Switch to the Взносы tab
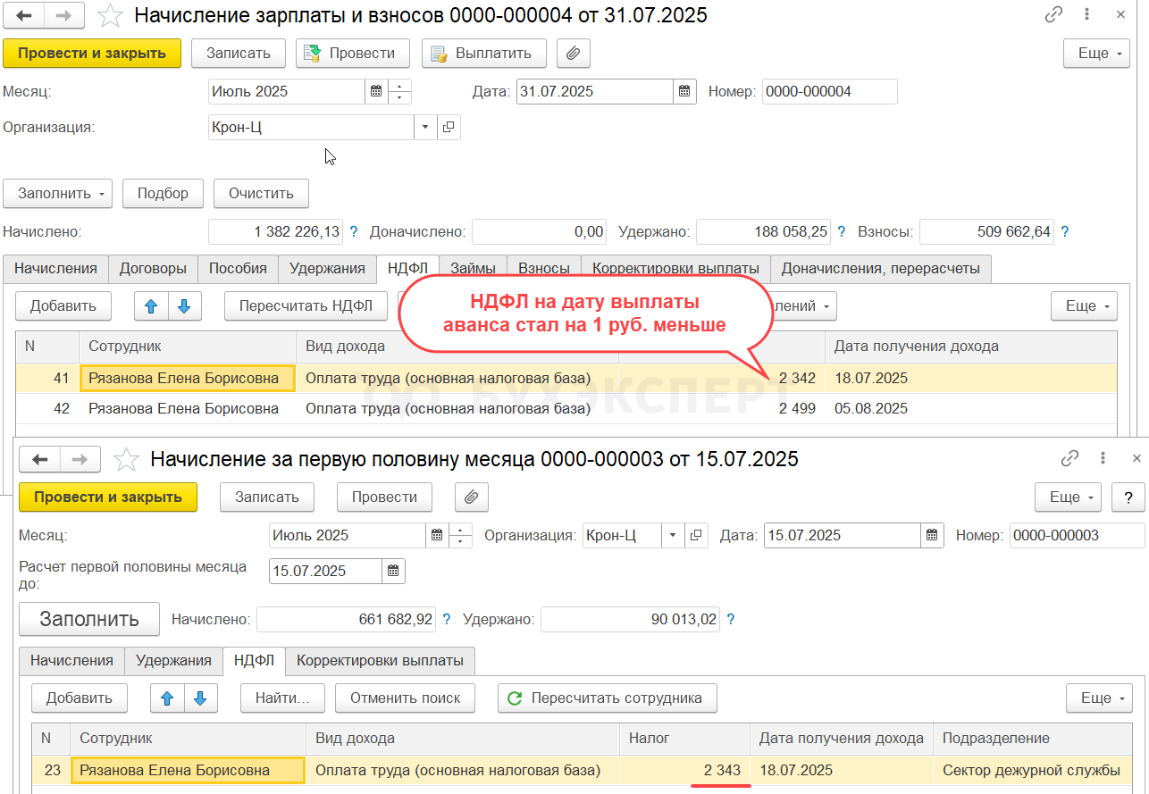The width and height of the screenshot is (1149, 794). pyautogui.click(x=543, y=268)
